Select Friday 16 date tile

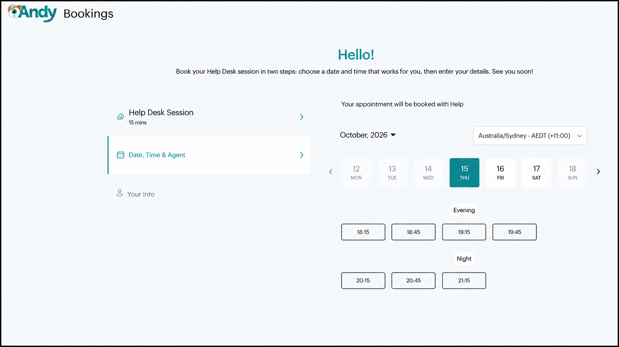click(x=500, y=173)
